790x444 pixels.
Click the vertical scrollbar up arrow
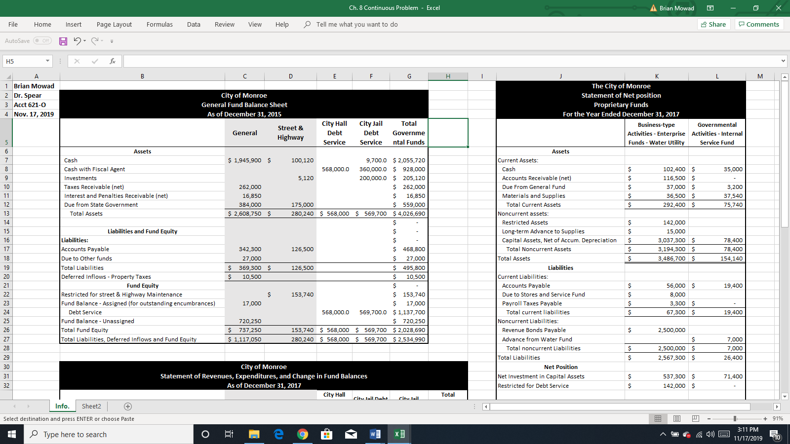[x=785, y=77]
